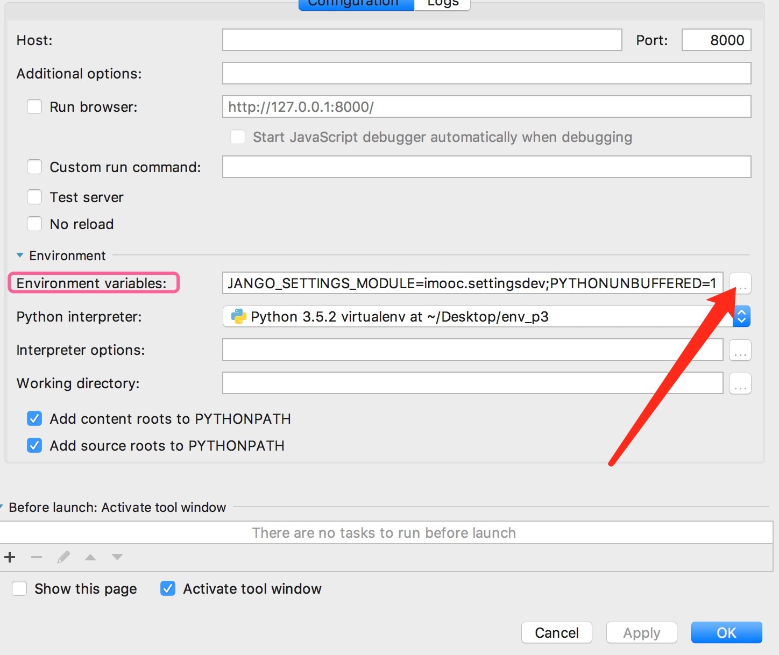Browse for Working directory ellipsis button
The width and height of the screenshot is (779, 655).
coord(740,383)
